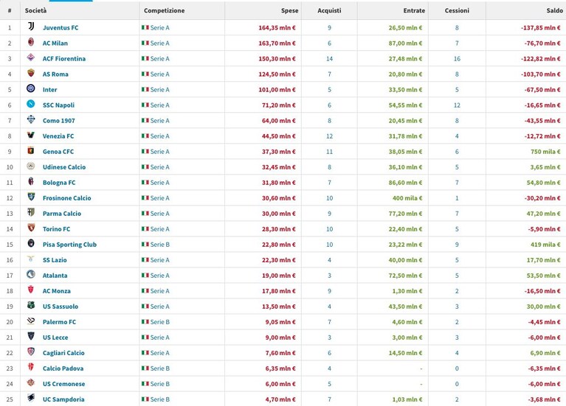Click the Como 1907 crest icon
The height and width of the screenshot is (406, 566).
coord(31,119)
